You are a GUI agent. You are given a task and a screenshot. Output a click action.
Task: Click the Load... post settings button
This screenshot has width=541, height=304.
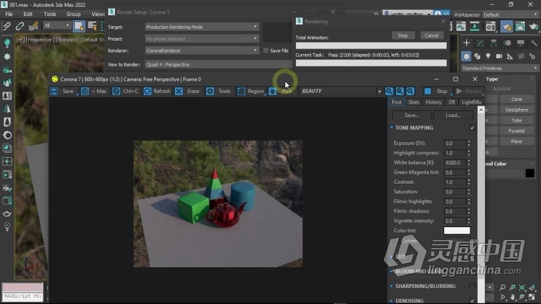[453, 115]
